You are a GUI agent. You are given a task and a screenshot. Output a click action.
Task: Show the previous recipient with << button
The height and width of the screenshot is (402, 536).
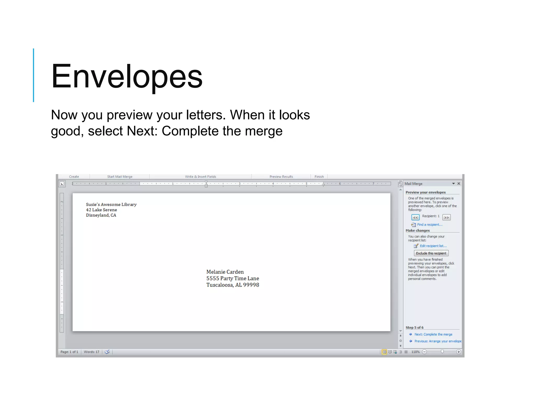coord(415,217)
